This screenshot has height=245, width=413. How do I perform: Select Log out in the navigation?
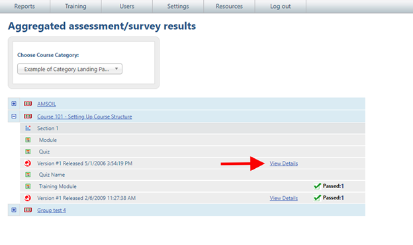[x=280, y=7]
